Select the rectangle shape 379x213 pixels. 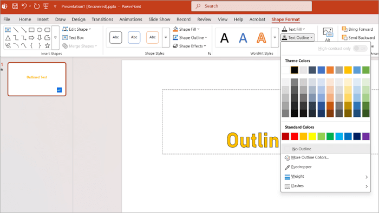click(x=31, y=30)
